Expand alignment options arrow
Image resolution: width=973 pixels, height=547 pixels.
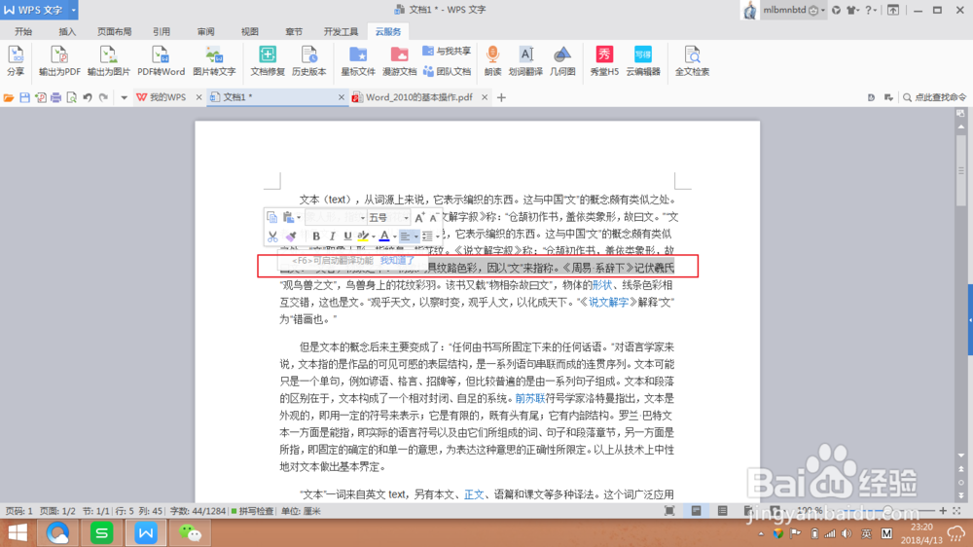point(415,236)
